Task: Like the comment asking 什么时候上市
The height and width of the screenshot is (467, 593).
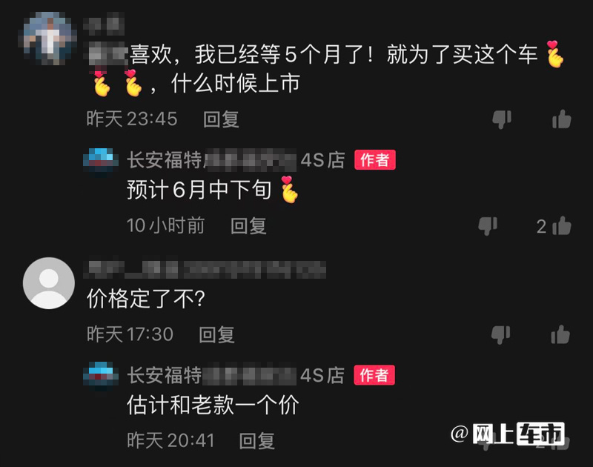Action: point(562,119)
